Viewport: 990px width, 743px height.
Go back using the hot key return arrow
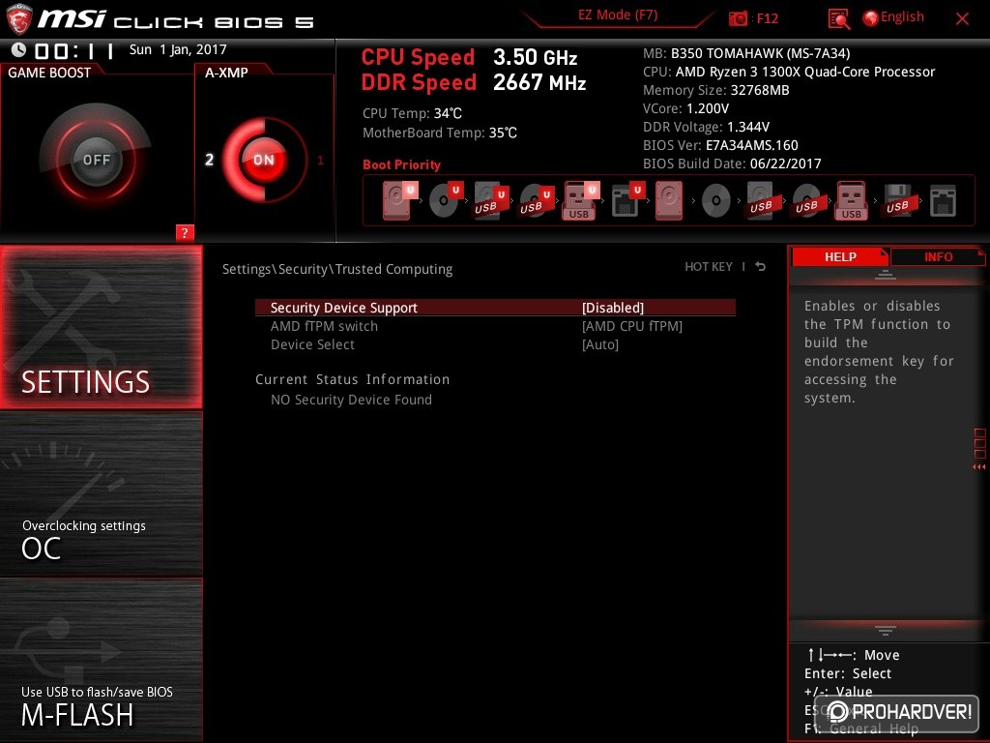pyautogui.click(x=760, y=267)
